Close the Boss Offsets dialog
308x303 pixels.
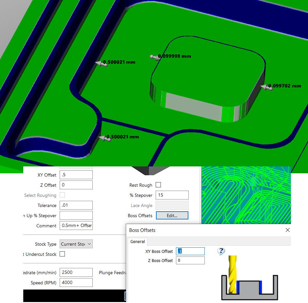point(287,230)
